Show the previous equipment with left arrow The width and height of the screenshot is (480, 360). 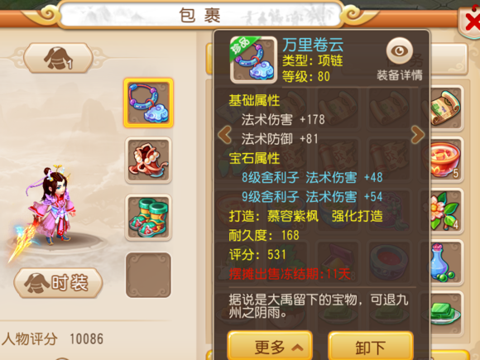tap(225, 135)
